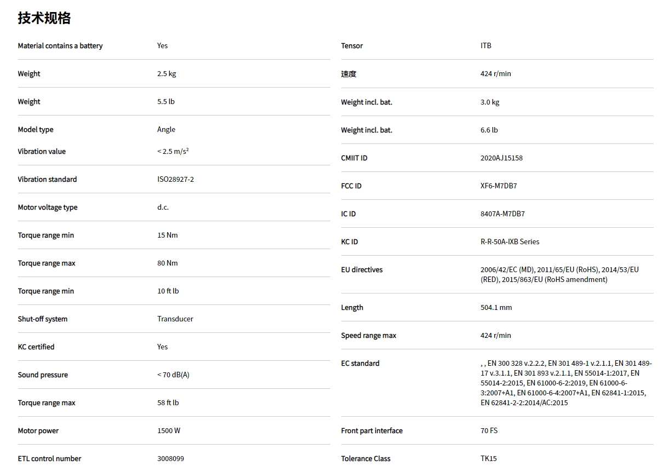
Task: Select the 1500 W motor power value
Action: tap(169, 431)
